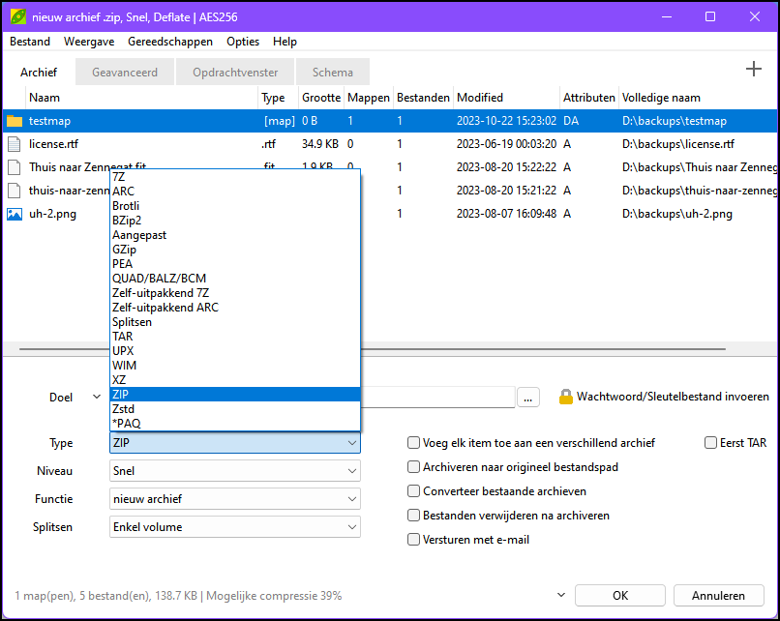Toggle Bestanden verwijderen na archiveren
Image resolution: width=780 pixels, height=621 pixels.
[414, 516]
